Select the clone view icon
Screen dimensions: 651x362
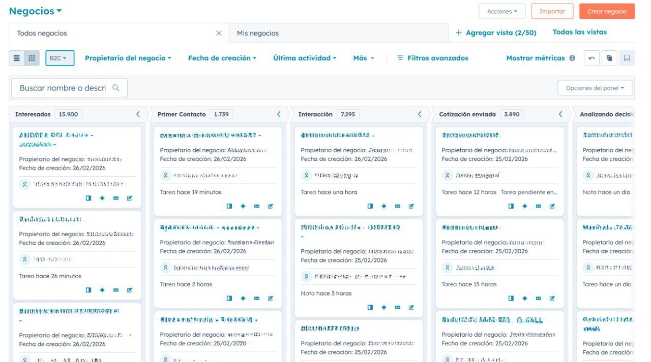(x=608, y=58)
